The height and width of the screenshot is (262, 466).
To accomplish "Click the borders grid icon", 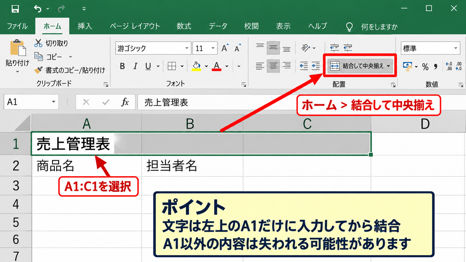I will coord(172,66).
